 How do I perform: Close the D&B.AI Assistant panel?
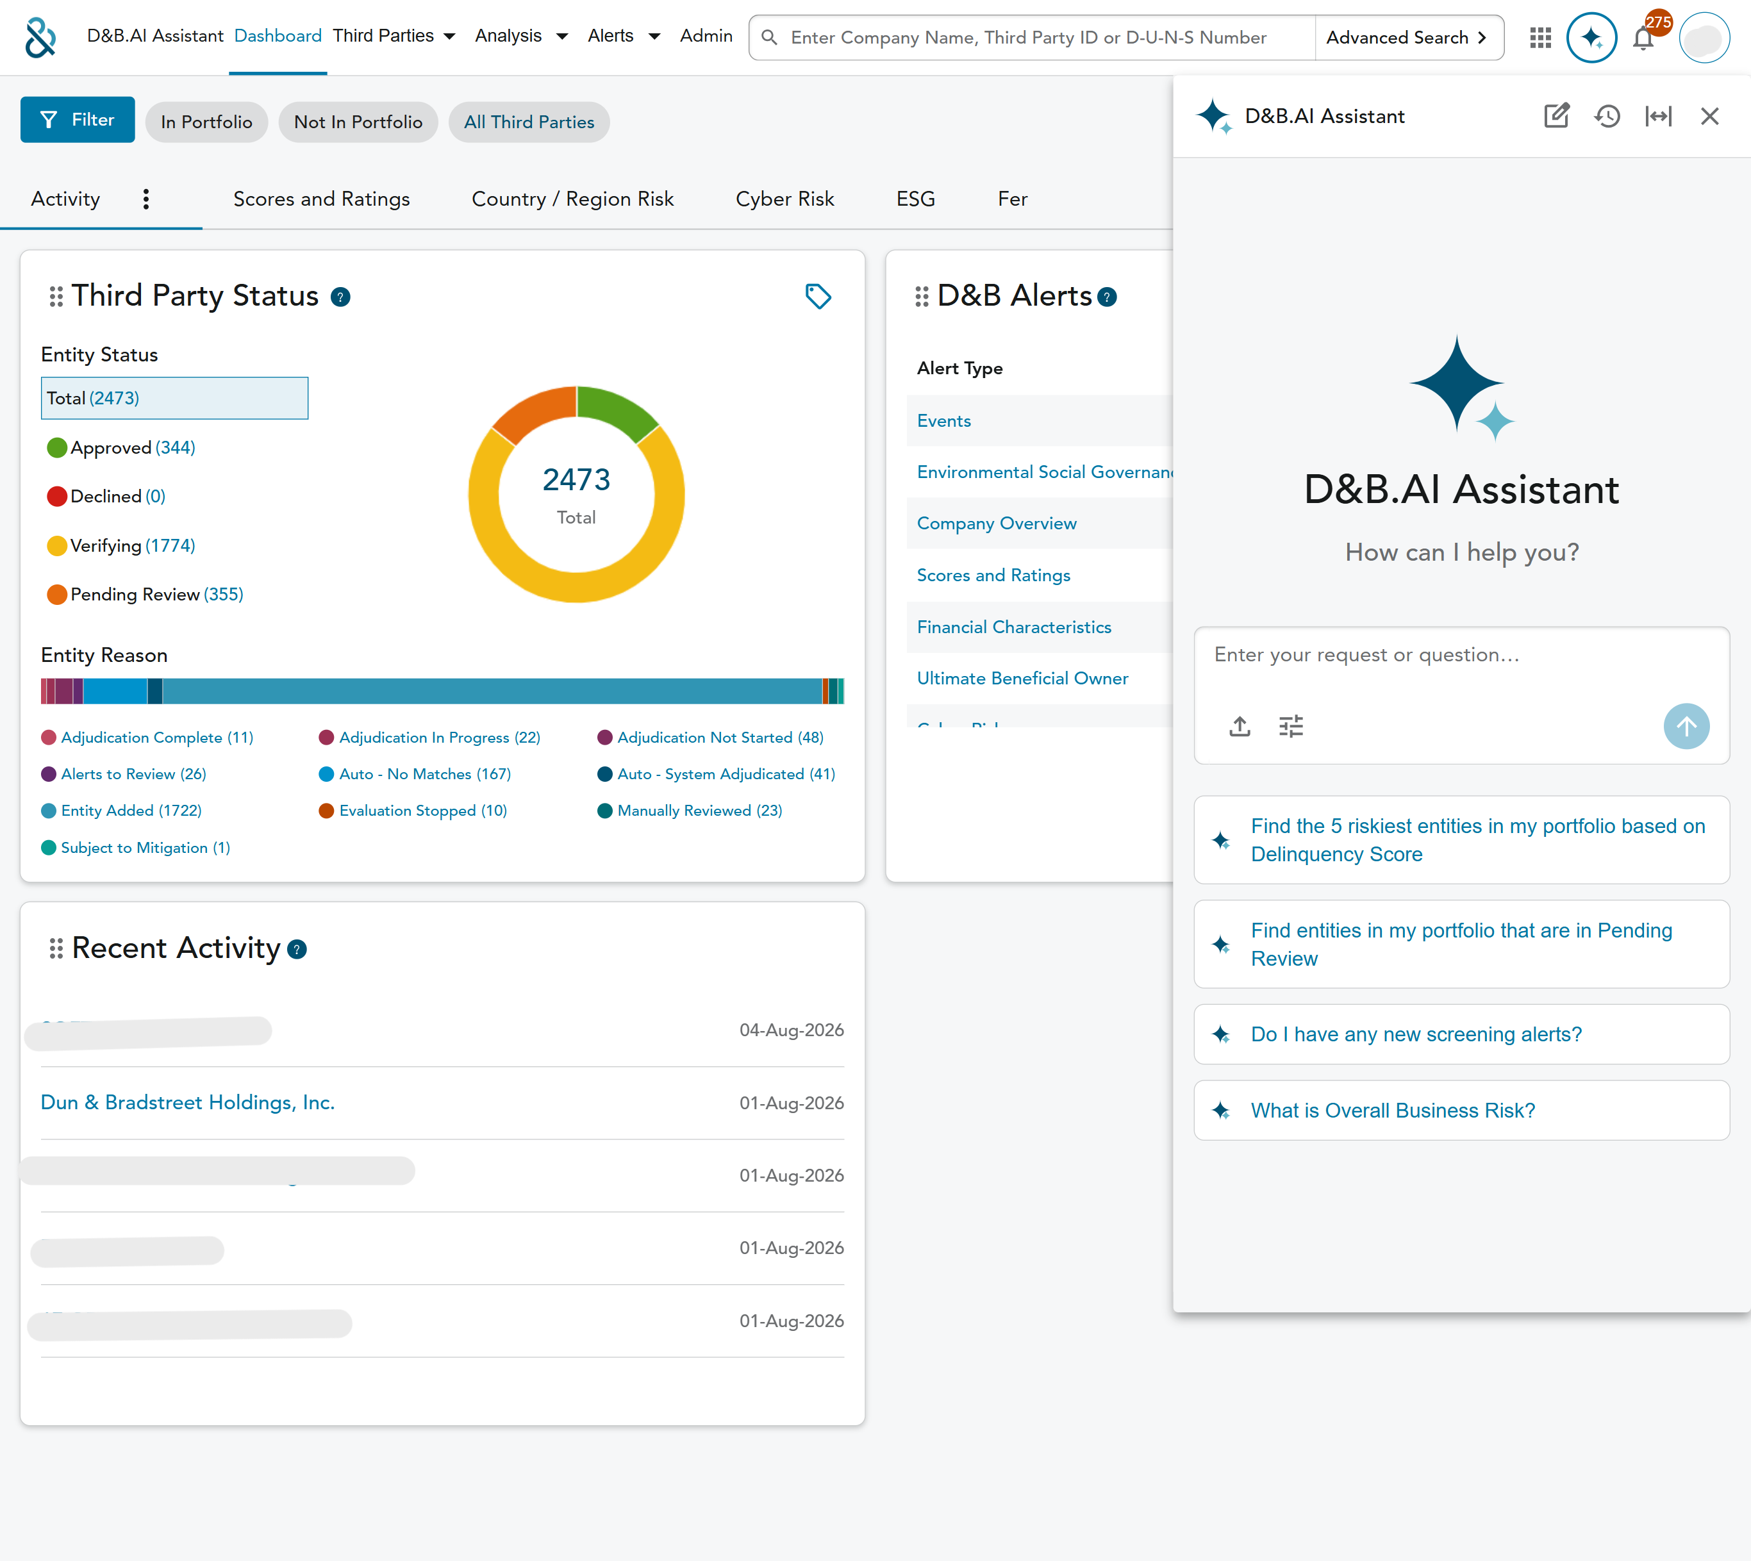(1710, 116)
